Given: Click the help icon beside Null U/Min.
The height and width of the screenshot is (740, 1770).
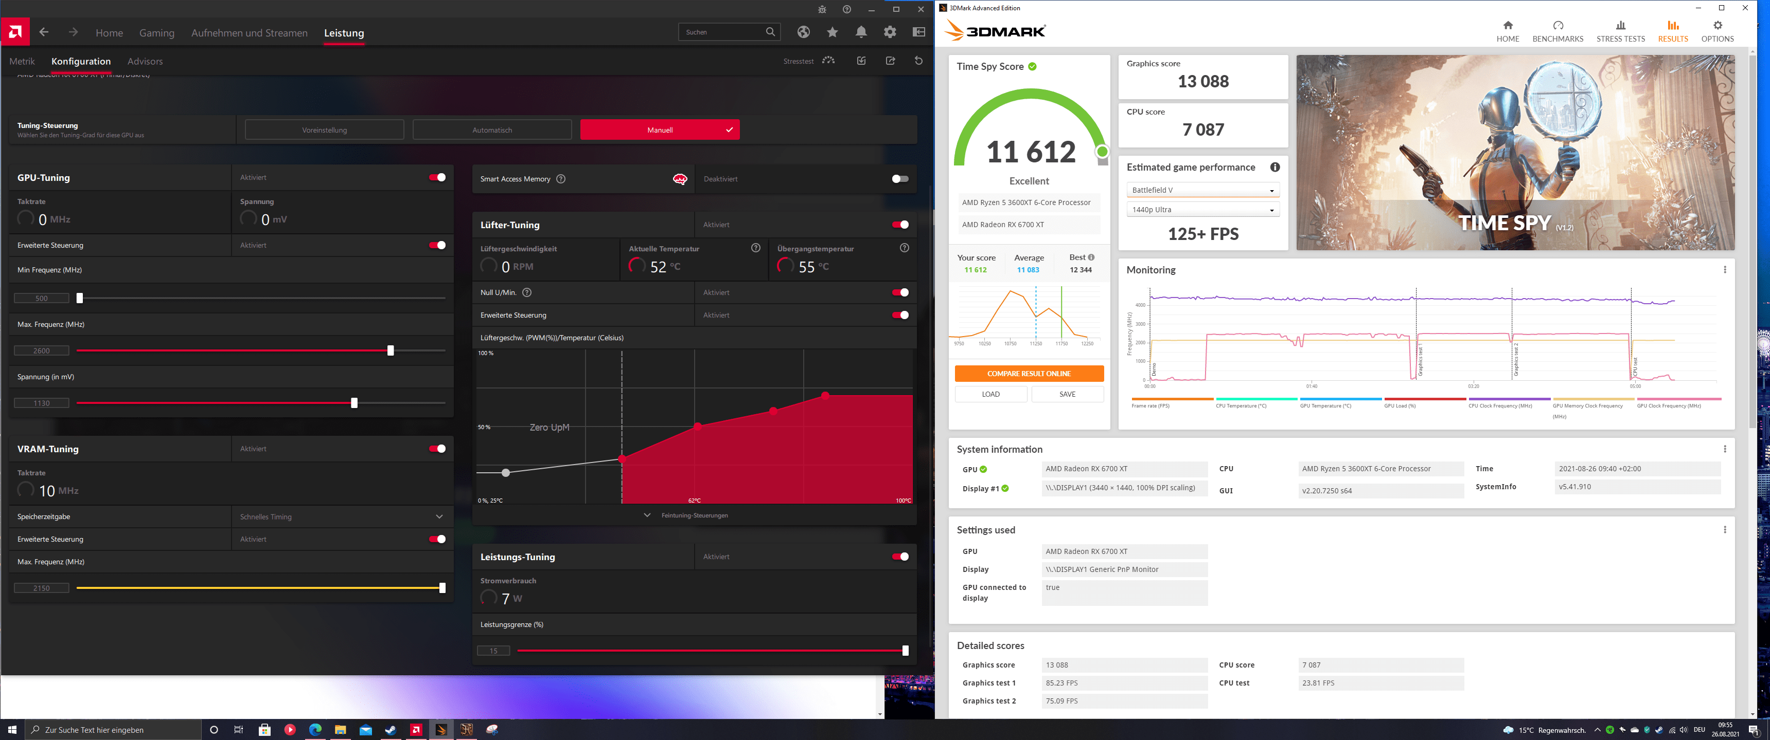Looking at the screenshot, I should coord(527,292).
